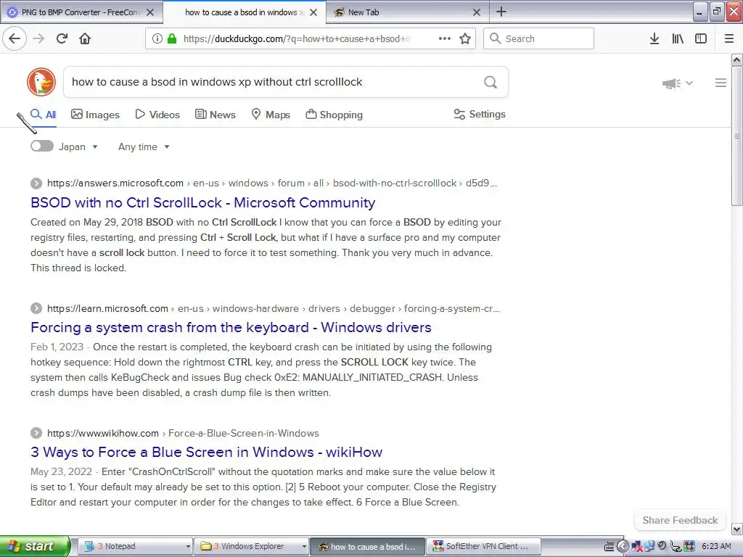The image size is (743, 557).
Task: Reload the current page
Action: 62,38
